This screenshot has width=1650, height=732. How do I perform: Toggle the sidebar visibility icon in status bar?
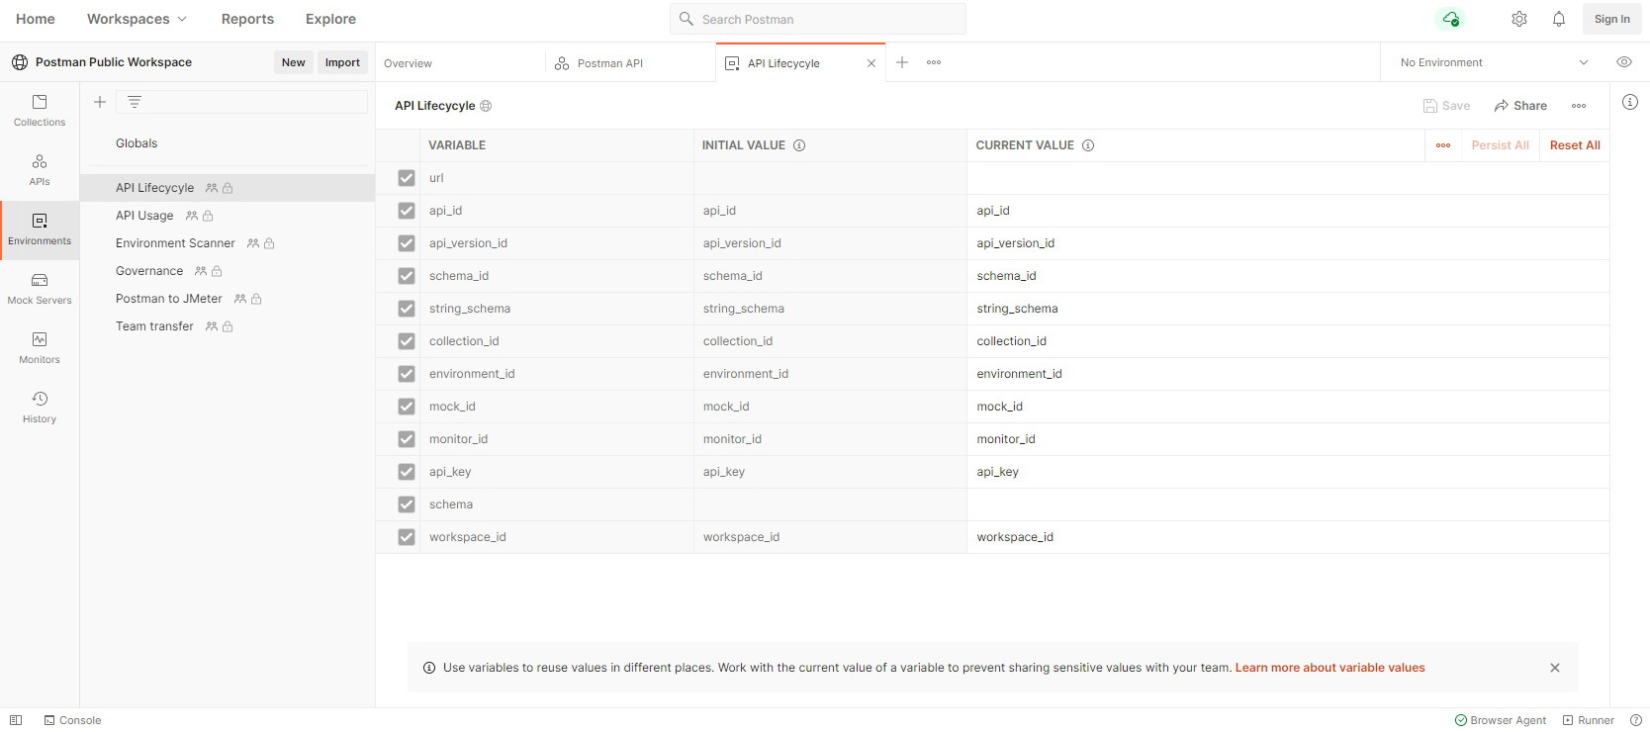[x=16, y=720]
